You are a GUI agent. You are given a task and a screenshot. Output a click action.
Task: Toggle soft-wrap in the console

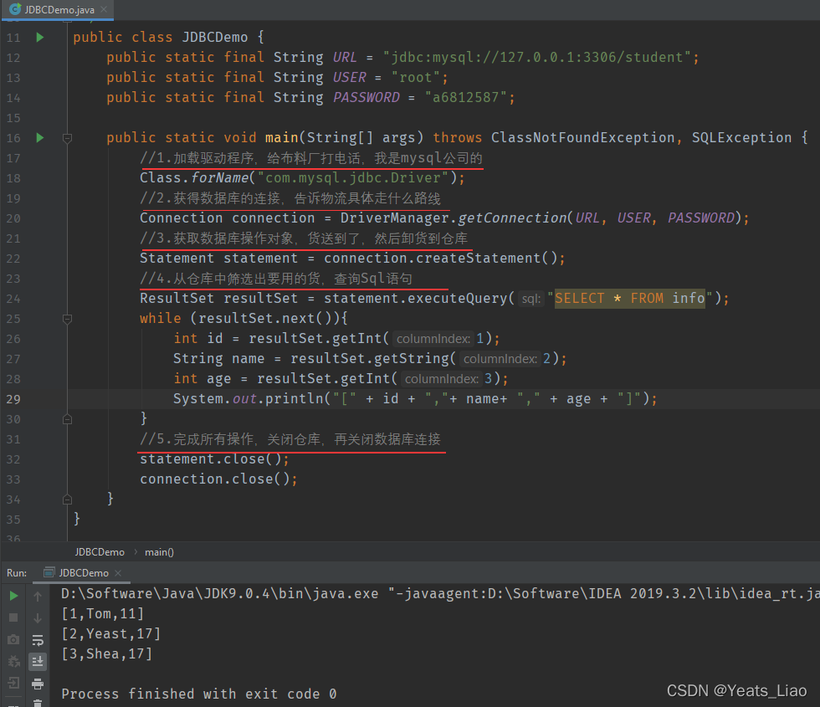coord(38,639)
